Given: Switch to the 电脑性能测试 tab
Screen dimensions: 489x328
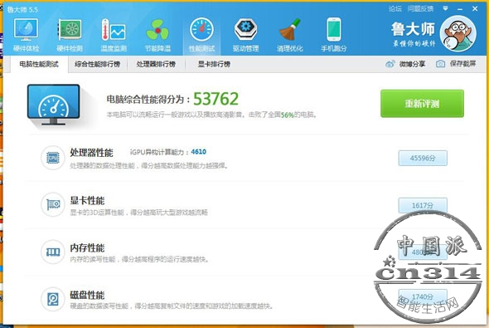Looking at the screenshot, I should click(x=39, y=64).
